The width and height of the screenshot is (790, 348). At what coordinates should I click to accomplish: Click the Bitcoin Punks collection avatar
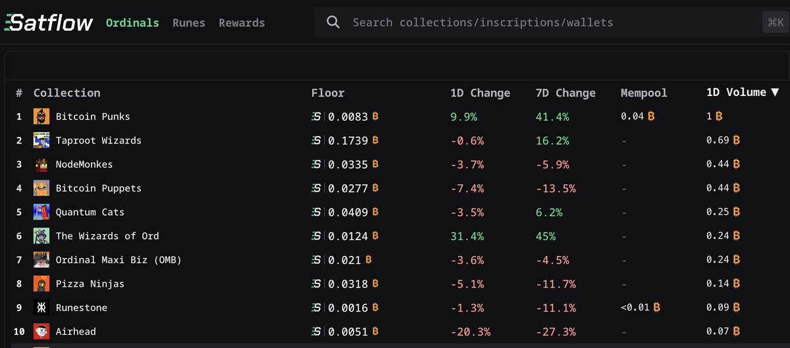pyautogui.click(x=41, y=116)
